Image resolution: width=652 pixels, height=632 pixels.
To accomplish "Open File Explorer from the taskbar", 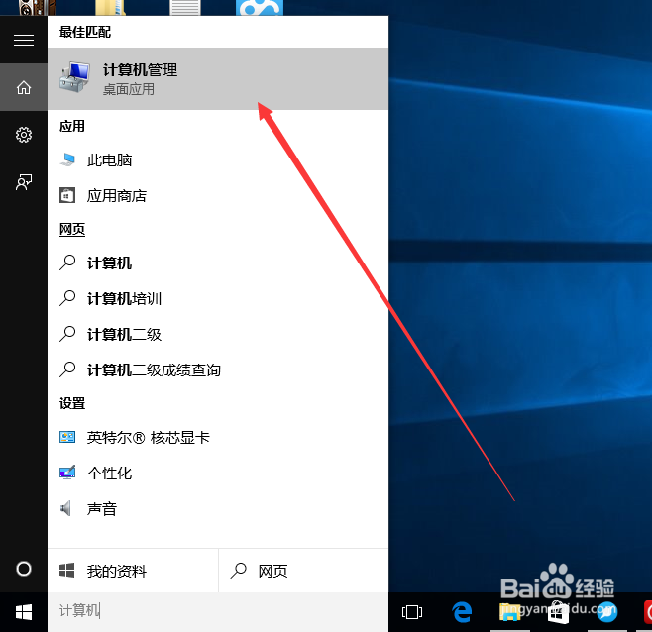I will click(x=510, y=612).
